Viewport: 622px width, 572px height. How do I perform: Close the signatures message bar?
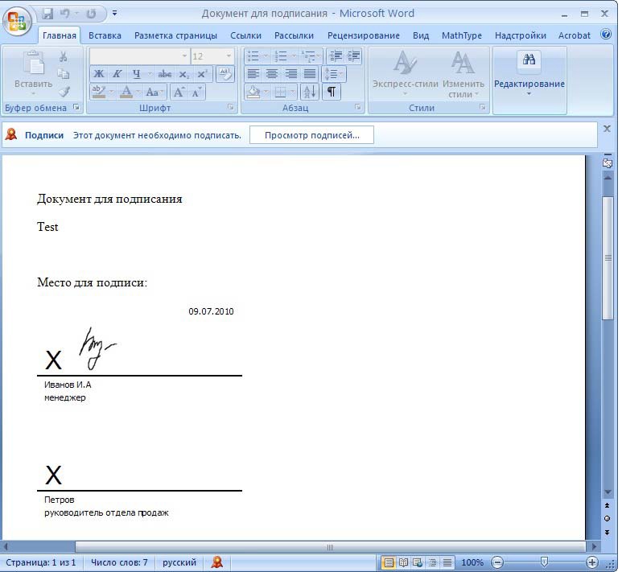coord(607,129)
